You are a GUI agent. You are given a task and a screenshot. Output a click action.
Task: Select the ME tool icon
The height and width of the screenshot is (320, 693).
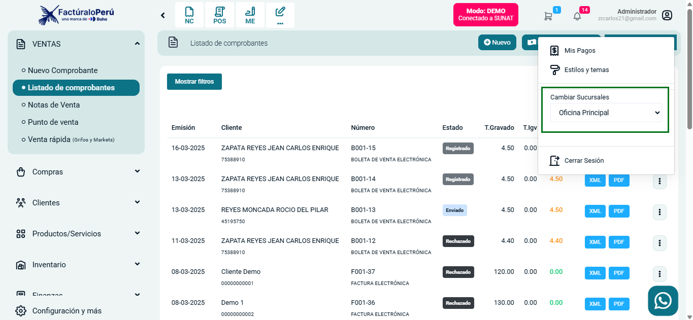pyautogui.click(x=250, y=15)
